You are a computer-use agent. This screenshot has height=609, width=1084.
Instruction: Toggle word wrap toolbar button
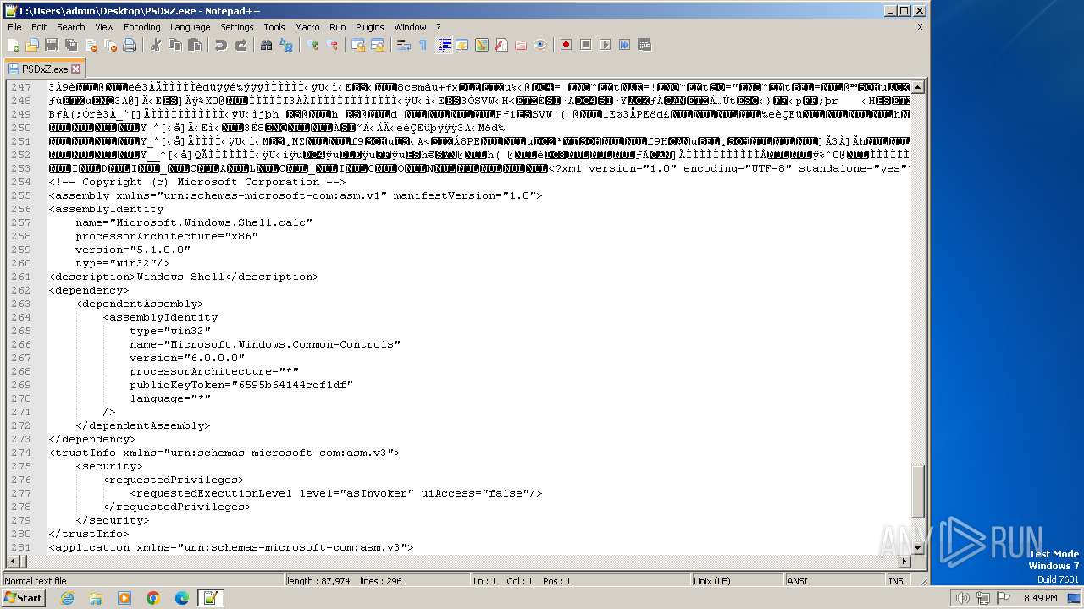pyautogui.click(x=404, y=45)
